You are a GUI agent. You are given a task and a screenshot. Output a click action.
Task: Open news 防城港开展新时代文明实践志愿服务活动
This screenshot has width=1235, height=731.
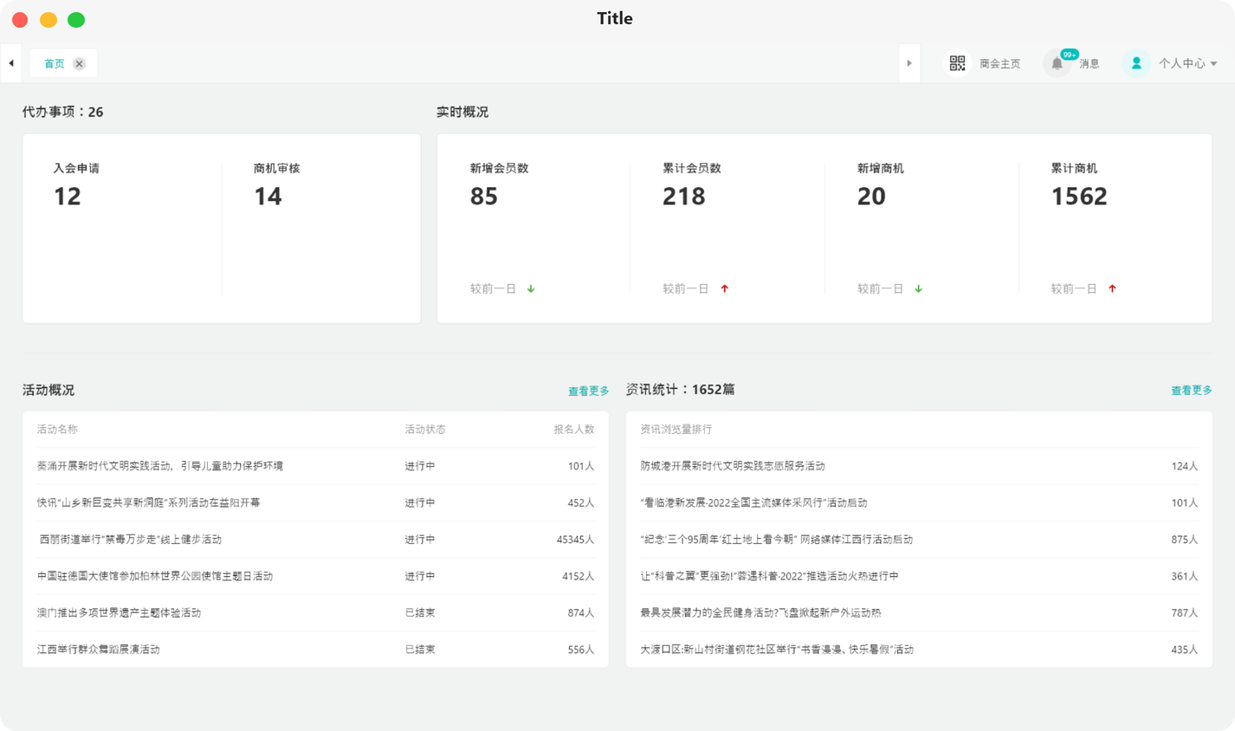point(732,466)
